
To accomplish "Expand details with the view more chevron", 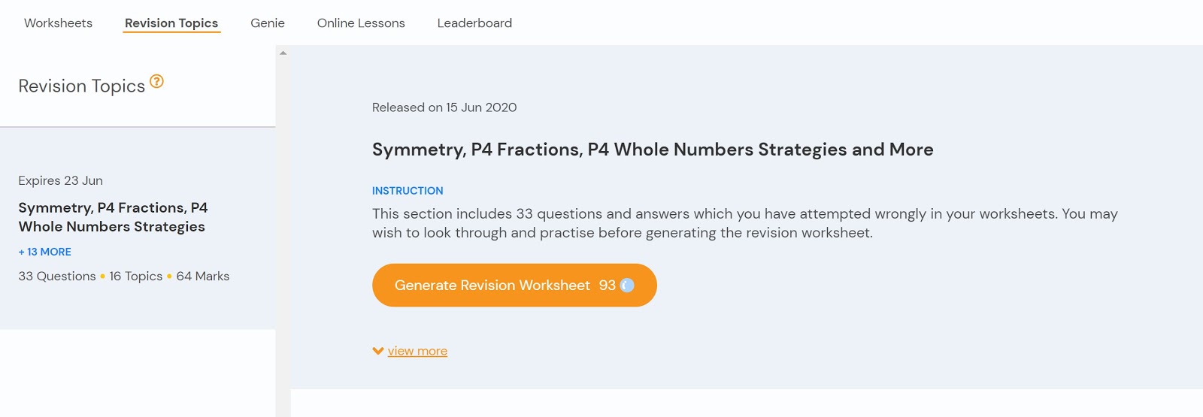I will pos(378,351).
